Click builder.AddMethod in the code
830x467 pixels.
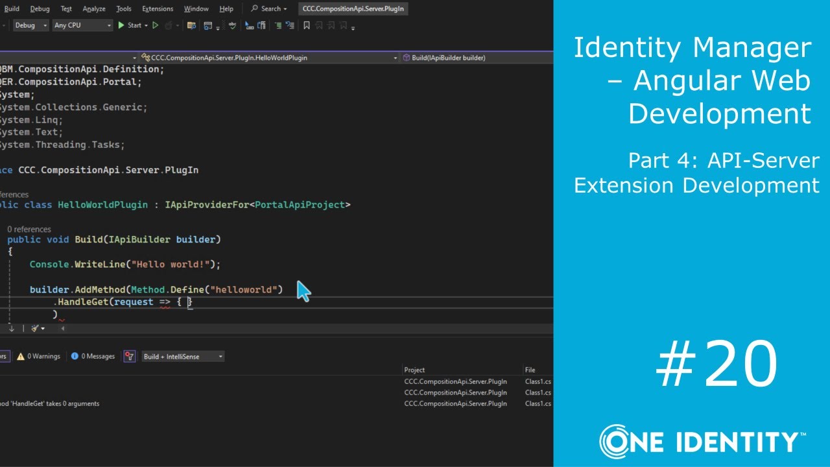[78, 289]
